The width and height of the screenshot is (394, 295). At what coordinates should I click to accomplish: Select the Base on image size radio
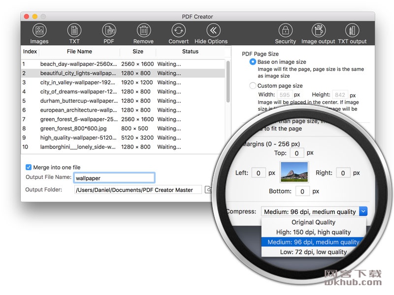(253, 62)
